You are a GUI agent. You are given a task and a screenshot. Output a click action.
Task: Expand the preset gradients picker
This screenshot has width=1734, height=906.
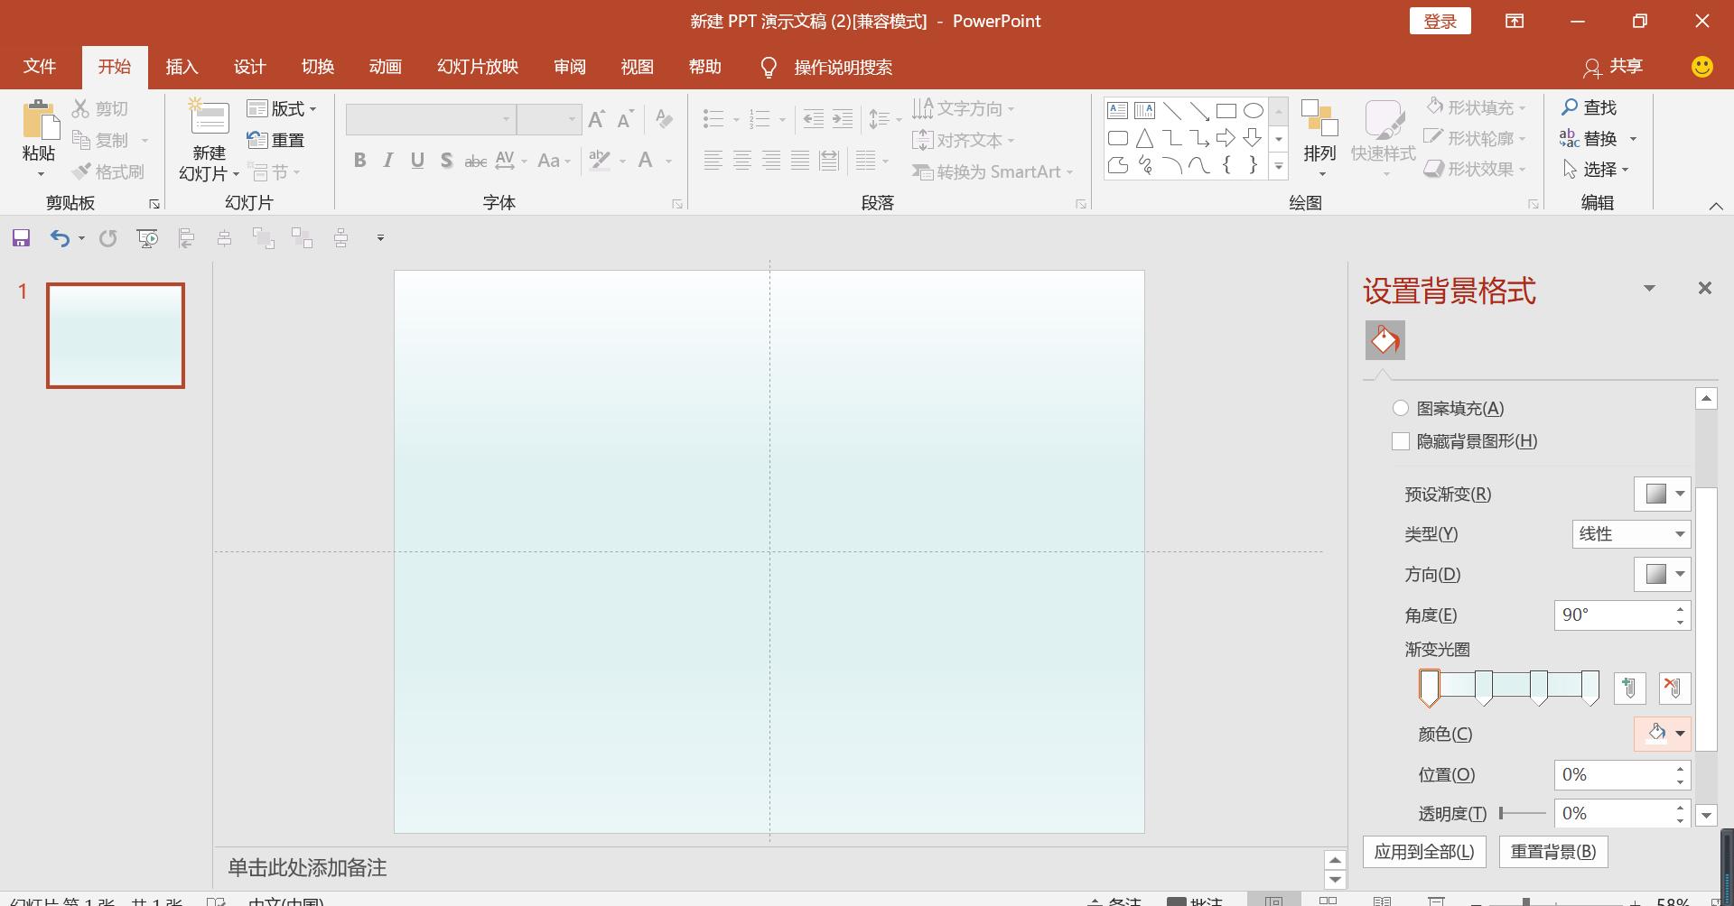[1662, 494]
